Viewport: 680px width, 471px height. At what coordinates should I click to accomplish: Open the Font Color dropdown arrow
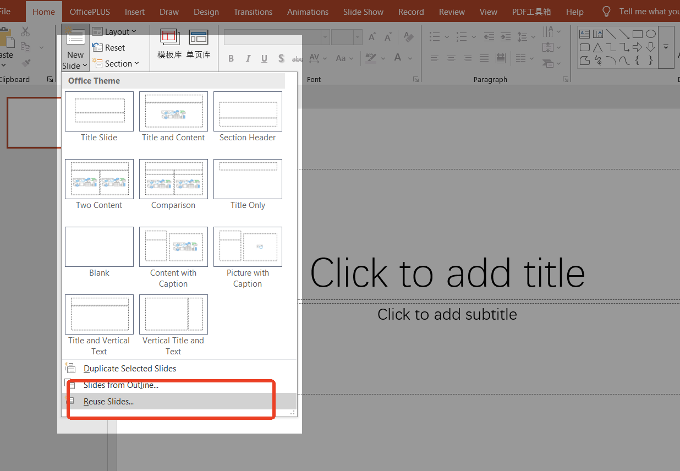click(x=409, y=58)
